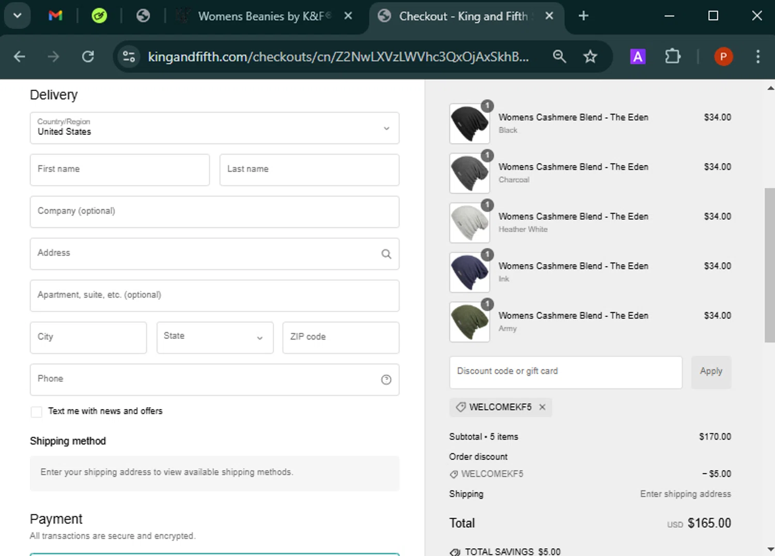Viewport: 775px width, 556px height.
Task: Check Text me with news and offers
Action: pyautogui.click(x=36, y=412)
